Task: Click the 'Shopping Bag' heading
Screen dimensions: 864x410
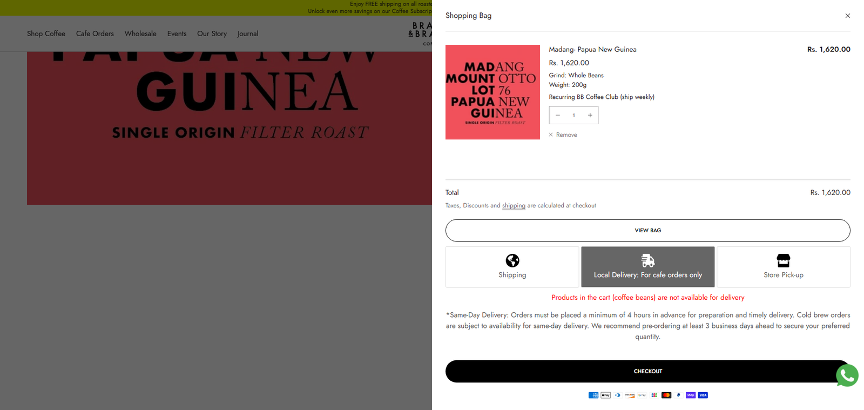Action: 468,16
